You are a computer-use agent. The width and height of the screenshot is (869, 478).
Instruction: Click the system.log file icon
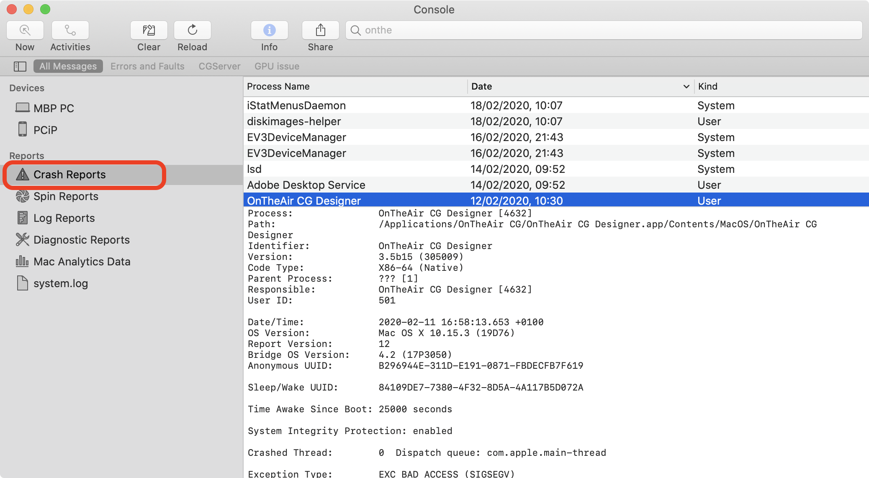tap(23, 283)
